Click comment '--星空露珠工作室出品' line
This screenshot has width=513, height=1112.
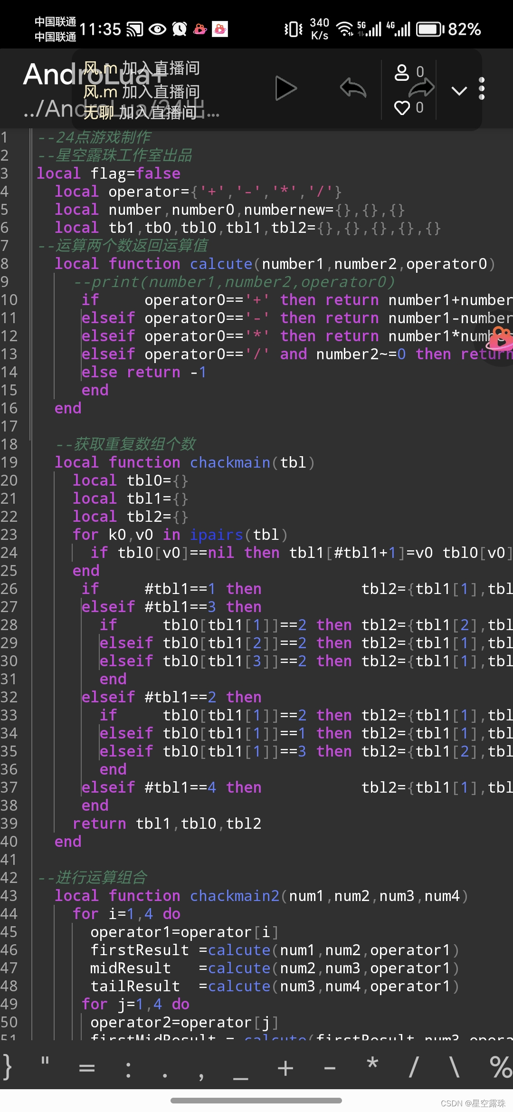(114, 155)
